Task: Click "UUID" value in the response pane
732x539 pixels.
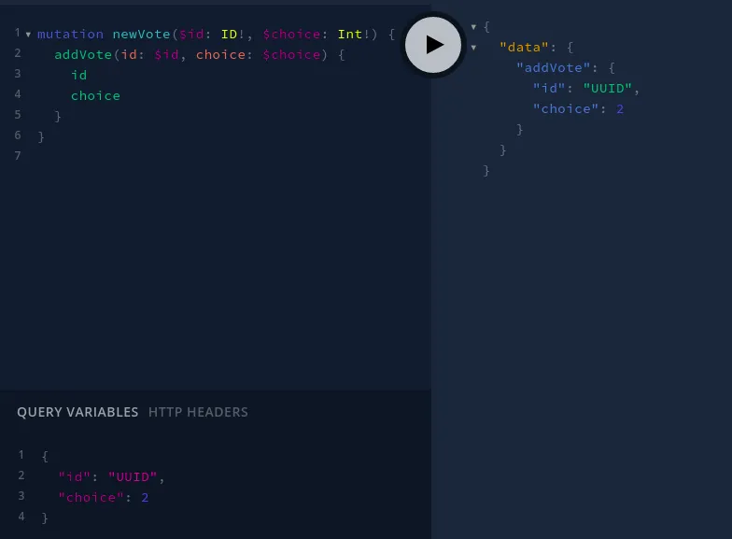Action: (611, 89)
